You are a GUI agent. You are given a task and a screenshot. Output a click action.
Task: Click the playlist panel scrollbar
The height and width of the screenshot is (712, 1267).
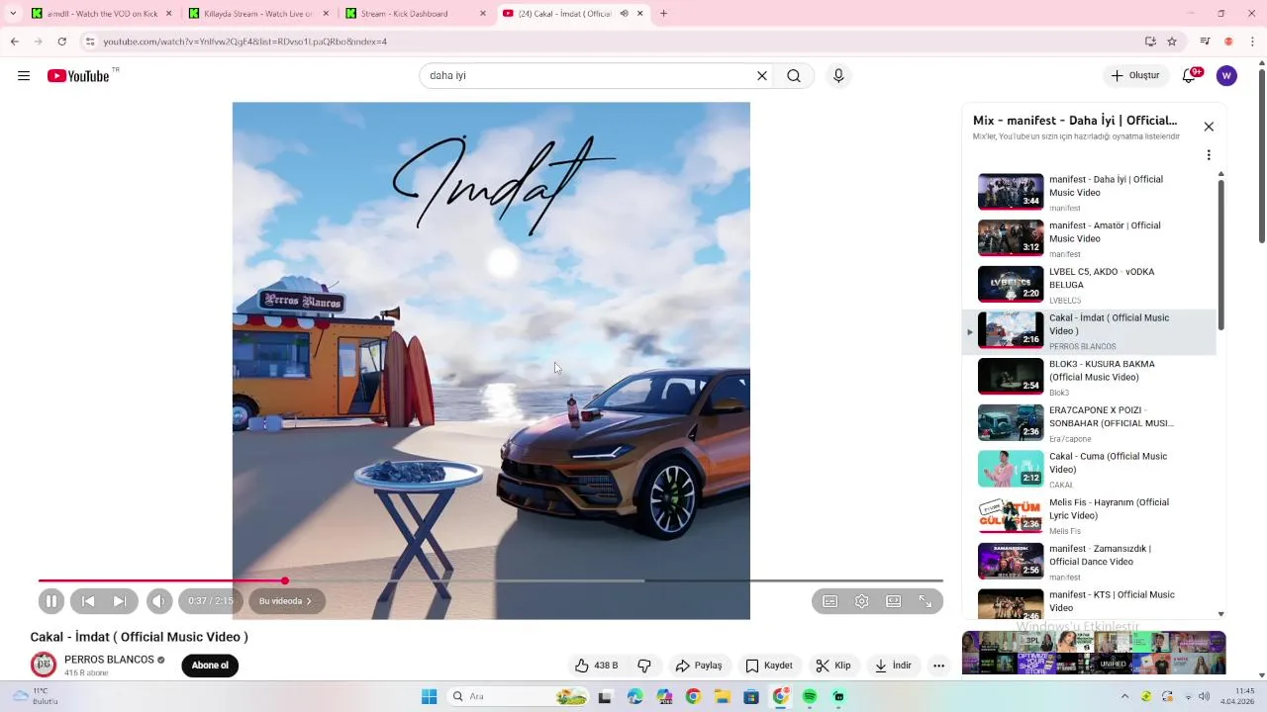click(x=1221, y=255)
